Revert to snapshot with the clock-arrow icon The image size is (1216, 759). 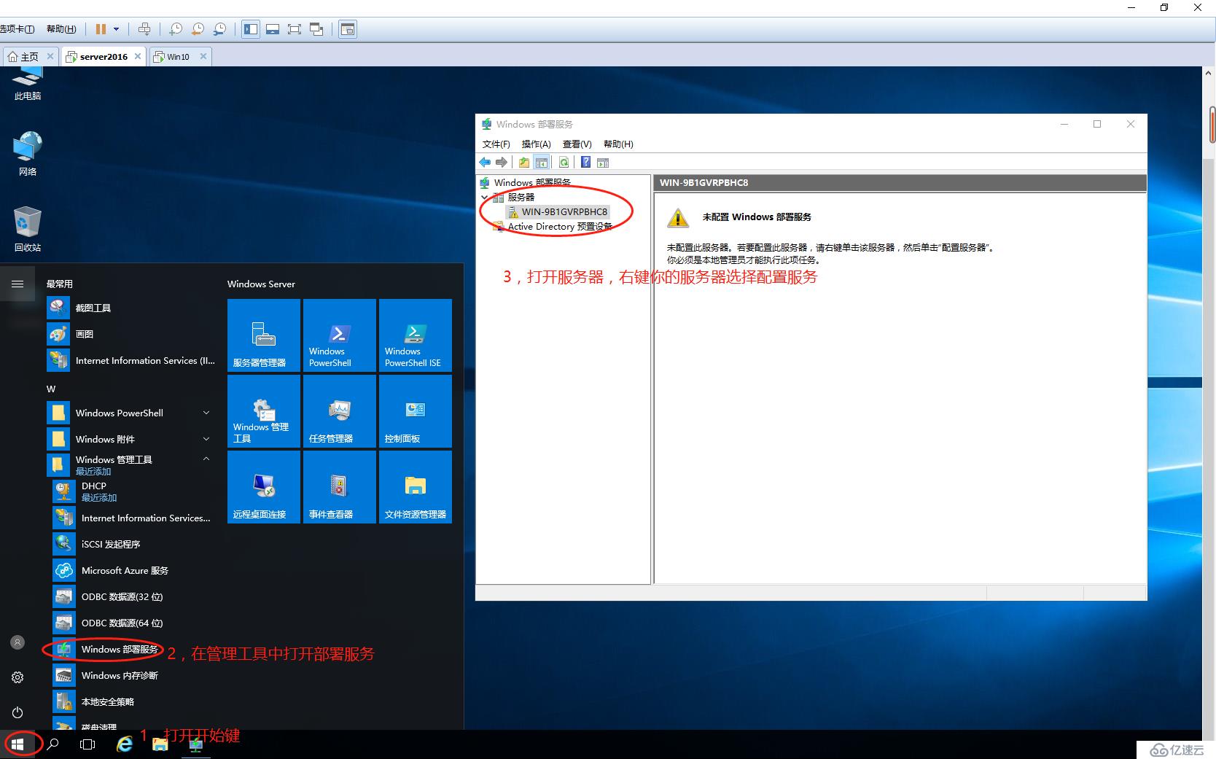click(198, 29)
